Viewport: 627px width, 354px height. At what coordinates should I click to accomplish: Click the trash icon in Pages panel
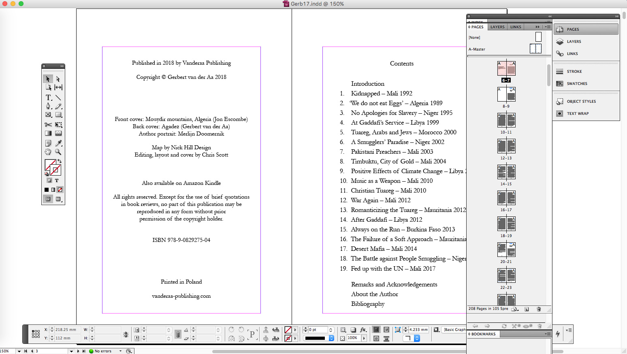(539, 309)
